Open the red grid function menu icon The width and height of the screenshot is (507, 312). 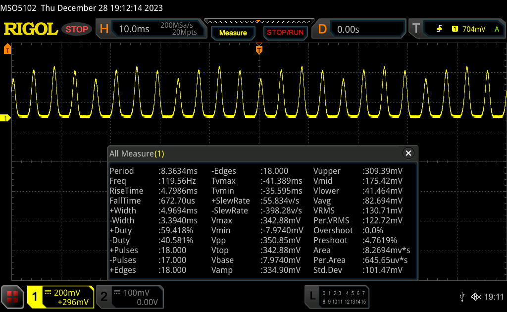12,297
